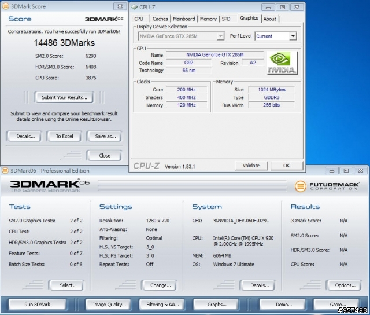Click the memory Type value GDDR3
The image size is (370, 315).
click(271, 97)
